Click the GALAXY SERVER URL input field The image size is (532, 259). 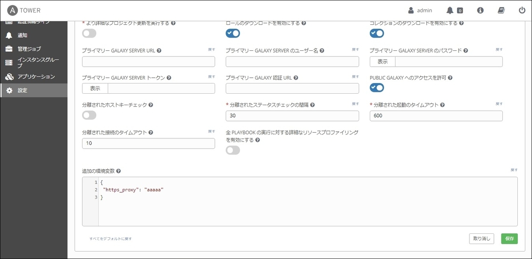tap(149, 61)
